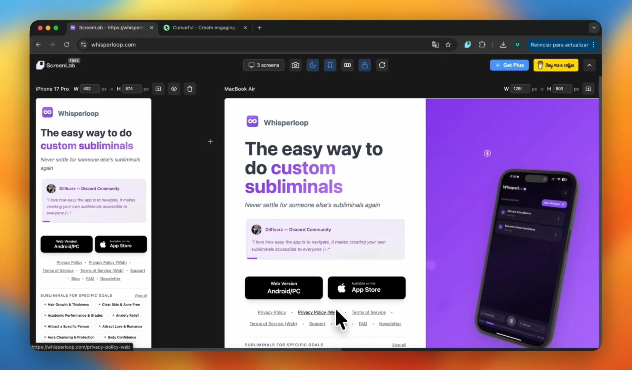Open Support link in iPhone preview

[x=137, y=271]
